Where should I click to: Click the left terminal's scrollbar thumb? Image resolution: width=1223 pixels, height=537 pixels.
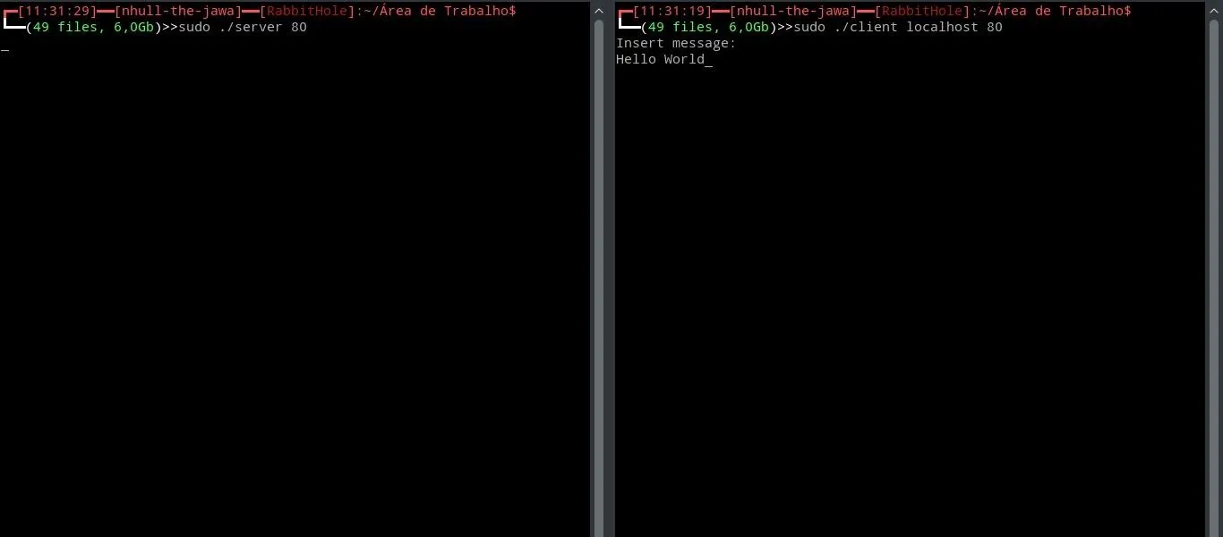coord(599,277)
